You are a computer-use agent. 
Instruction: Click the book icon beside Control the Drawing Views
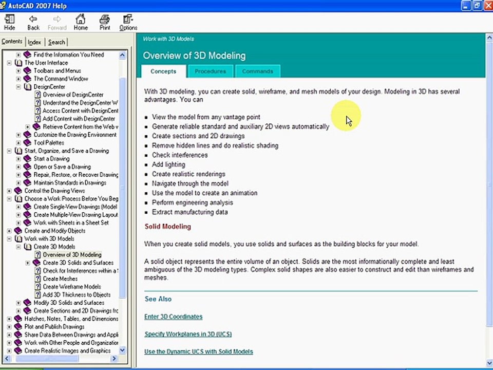tap(18, 191)
